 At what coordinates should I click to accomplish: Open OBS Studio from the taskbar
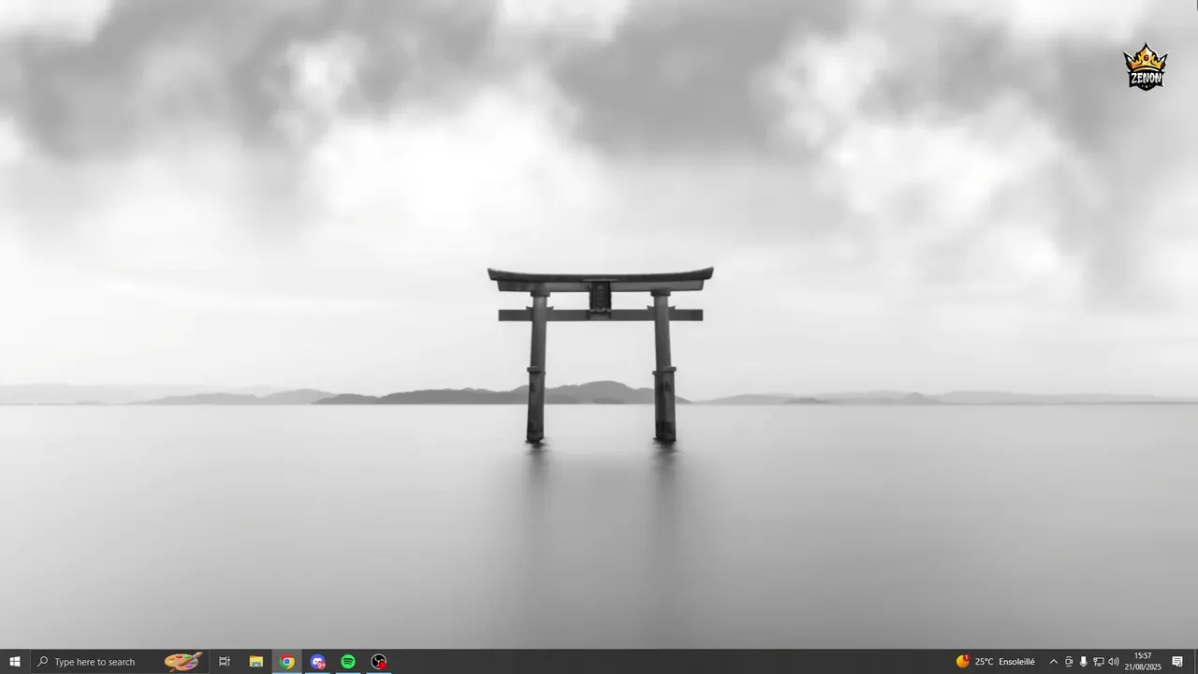pos(379,662)
